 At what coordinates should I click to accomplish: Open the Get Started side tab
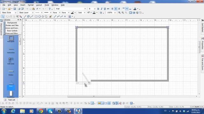202,27
